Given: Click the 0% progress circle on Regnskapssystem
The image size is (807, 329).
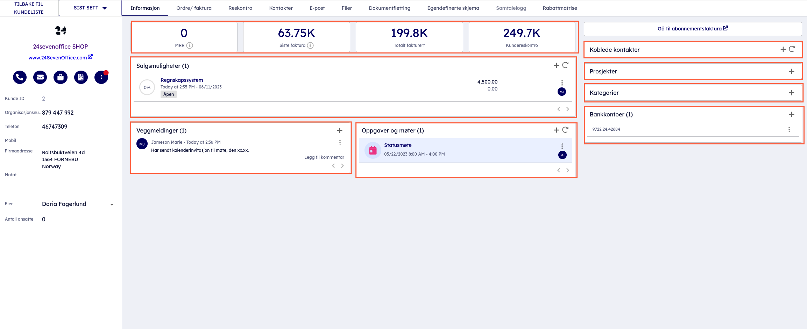Looking at the screenshot, I should [x=147, y=87].
